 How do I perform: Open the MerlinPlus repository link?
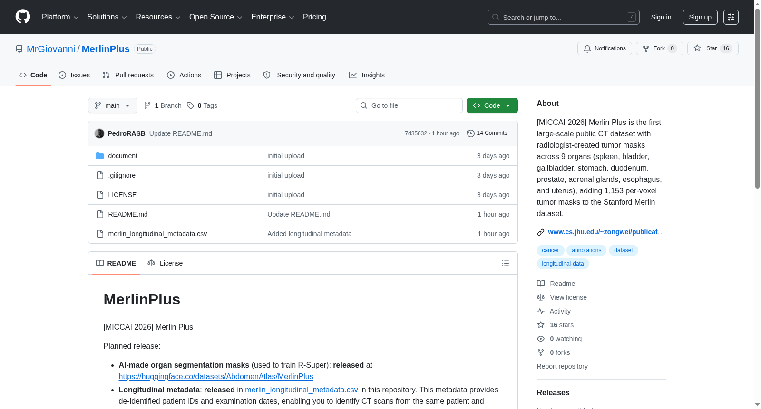(106, 49)
